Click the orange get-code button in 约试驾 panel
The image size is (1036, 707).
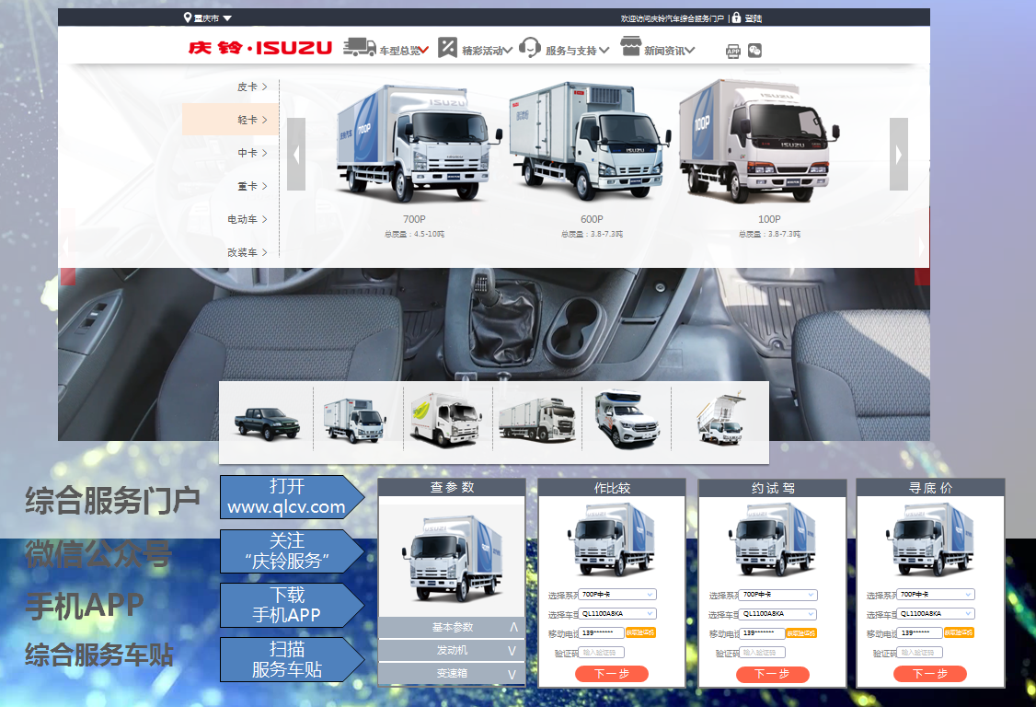(801, 633)
